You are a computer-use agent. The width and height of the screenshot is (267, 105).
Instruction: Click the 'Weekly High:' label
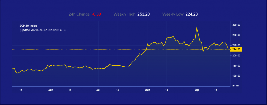pos(125,14)
